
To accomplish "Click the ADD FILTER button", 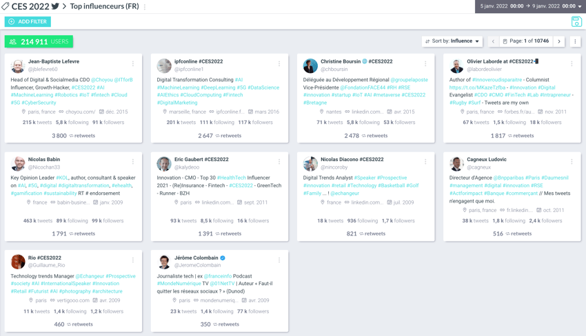I will [x=28, y=21].
